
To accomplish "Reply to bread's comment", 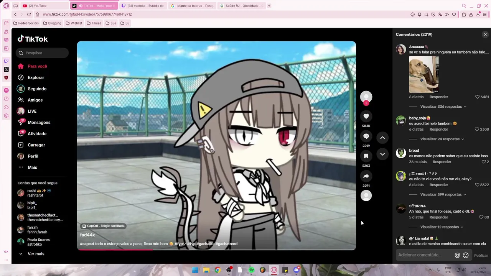I will tap(442, 162).
